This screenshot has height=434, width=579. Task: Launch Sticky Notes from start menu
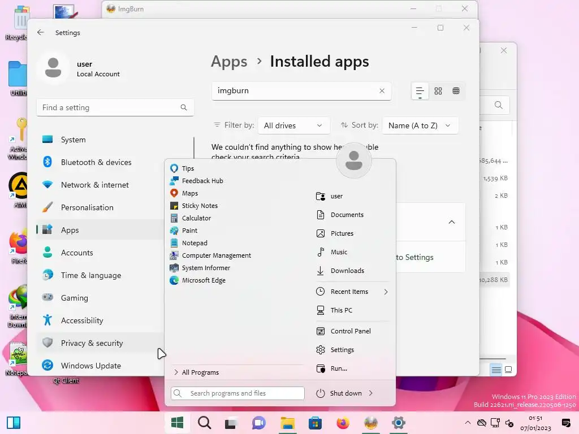[194, 206]
